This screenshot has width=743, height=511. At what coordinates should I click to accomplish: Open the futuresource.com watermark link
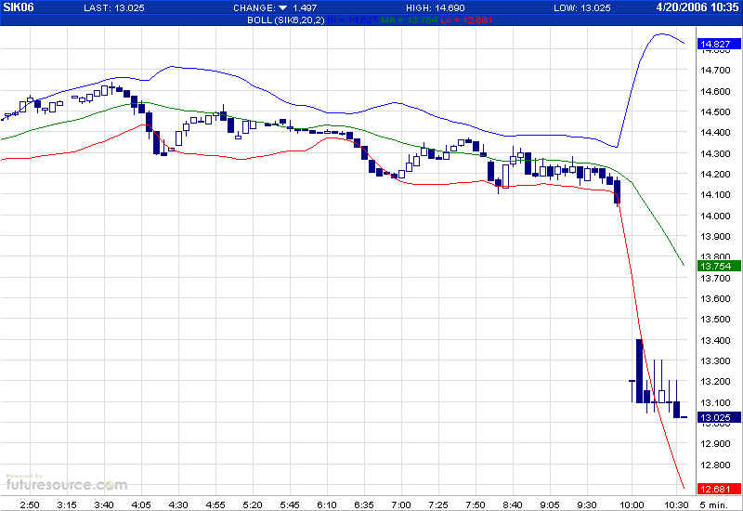pos(65,484)
